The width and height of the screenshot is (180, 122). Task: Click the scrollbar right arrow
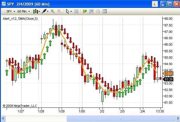(178, 119)
